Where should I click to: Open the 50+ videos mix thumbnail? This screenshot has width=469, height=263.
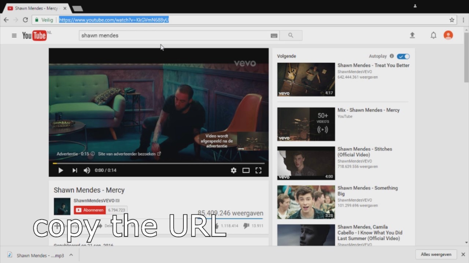[x=306, y=124]
